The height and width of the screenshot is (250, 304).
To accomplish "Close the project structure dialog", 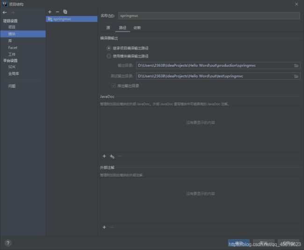I will [297, 4].
